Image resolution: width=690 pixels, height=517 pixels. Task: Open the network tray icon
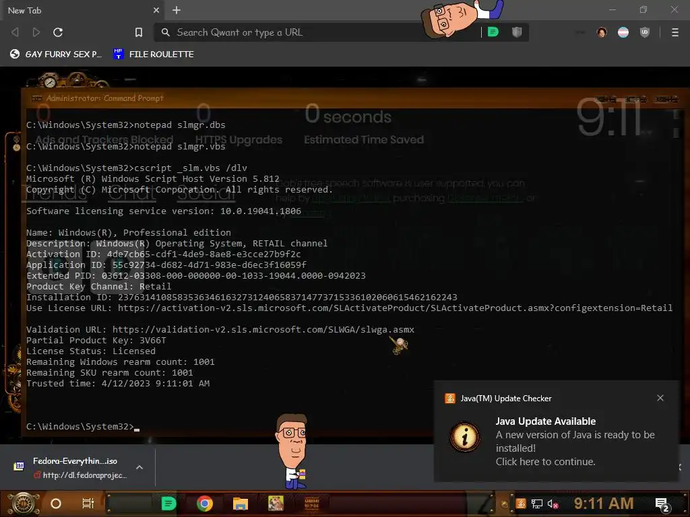tap(537, 504)
